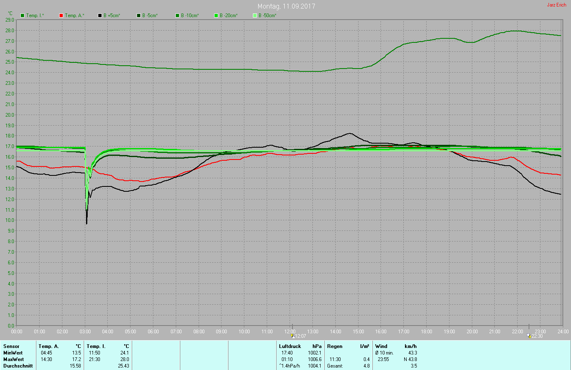
Task: Click the '12:07' sunrise time label
Action: coord(301,336)
